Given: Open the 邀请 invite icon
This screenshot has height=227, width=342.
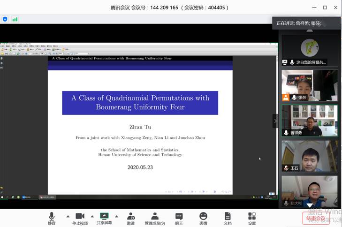Looking at the screenshot, I should [131, 218].
